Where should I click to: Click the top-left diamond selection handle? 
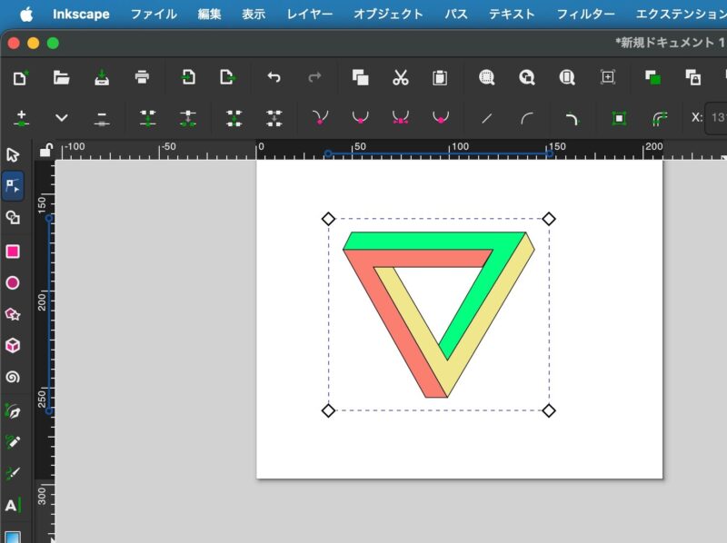click(328, 219)
